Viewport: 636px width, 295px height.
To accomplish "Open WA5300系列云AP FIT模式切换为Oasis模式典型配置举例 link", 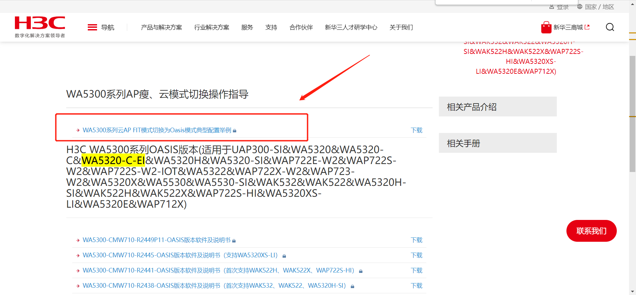I will pos(157,130).
